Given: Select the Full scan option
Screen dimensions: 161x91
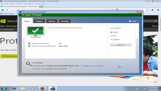Looking at the screenshot, I should (x=111, y=36).
